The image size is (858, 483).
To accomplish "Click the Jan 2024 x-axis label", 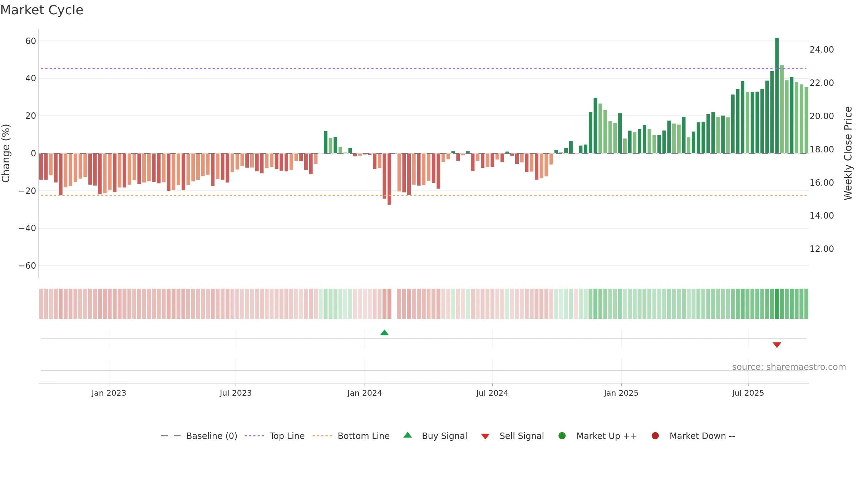I will point(365,393).
